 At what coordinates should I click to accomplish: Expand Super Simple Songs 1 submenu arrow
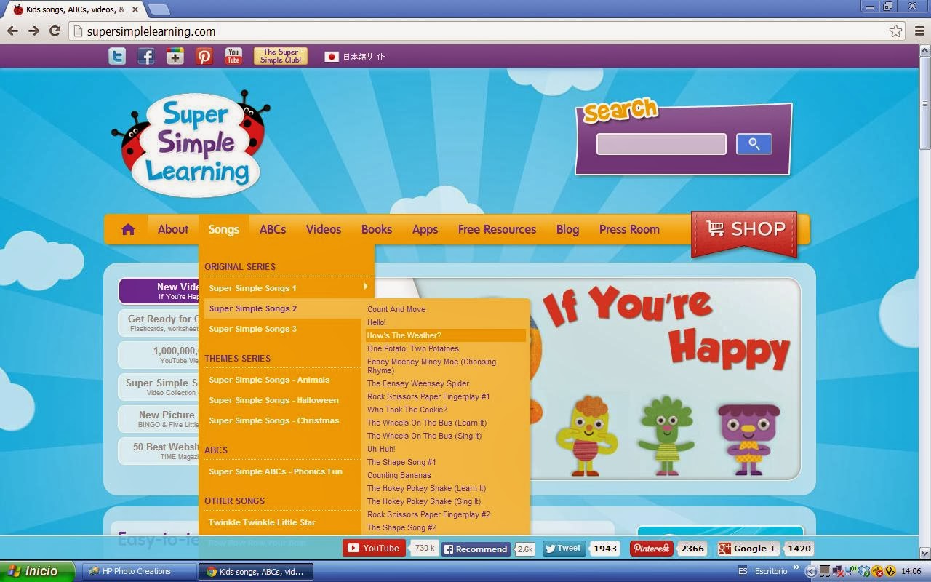[366, 287]
